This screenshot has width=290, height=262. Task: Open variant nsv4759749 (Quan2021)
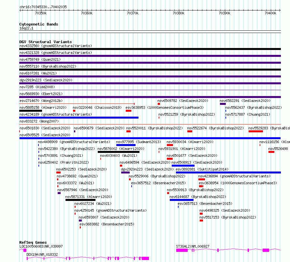(40, 59)
